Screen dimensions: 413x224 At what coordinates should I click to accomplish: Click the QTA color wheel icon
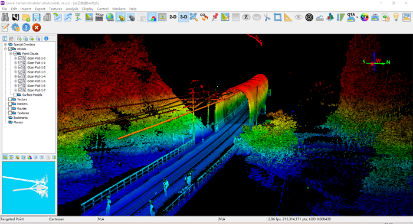tap(364, 17)
